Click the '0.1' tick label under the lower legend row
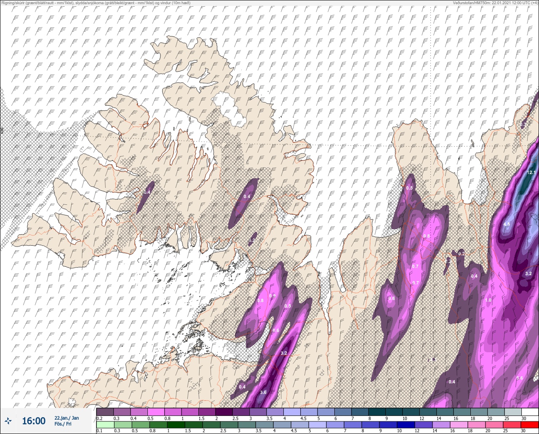The image size is (539, 434). (99, 431)
